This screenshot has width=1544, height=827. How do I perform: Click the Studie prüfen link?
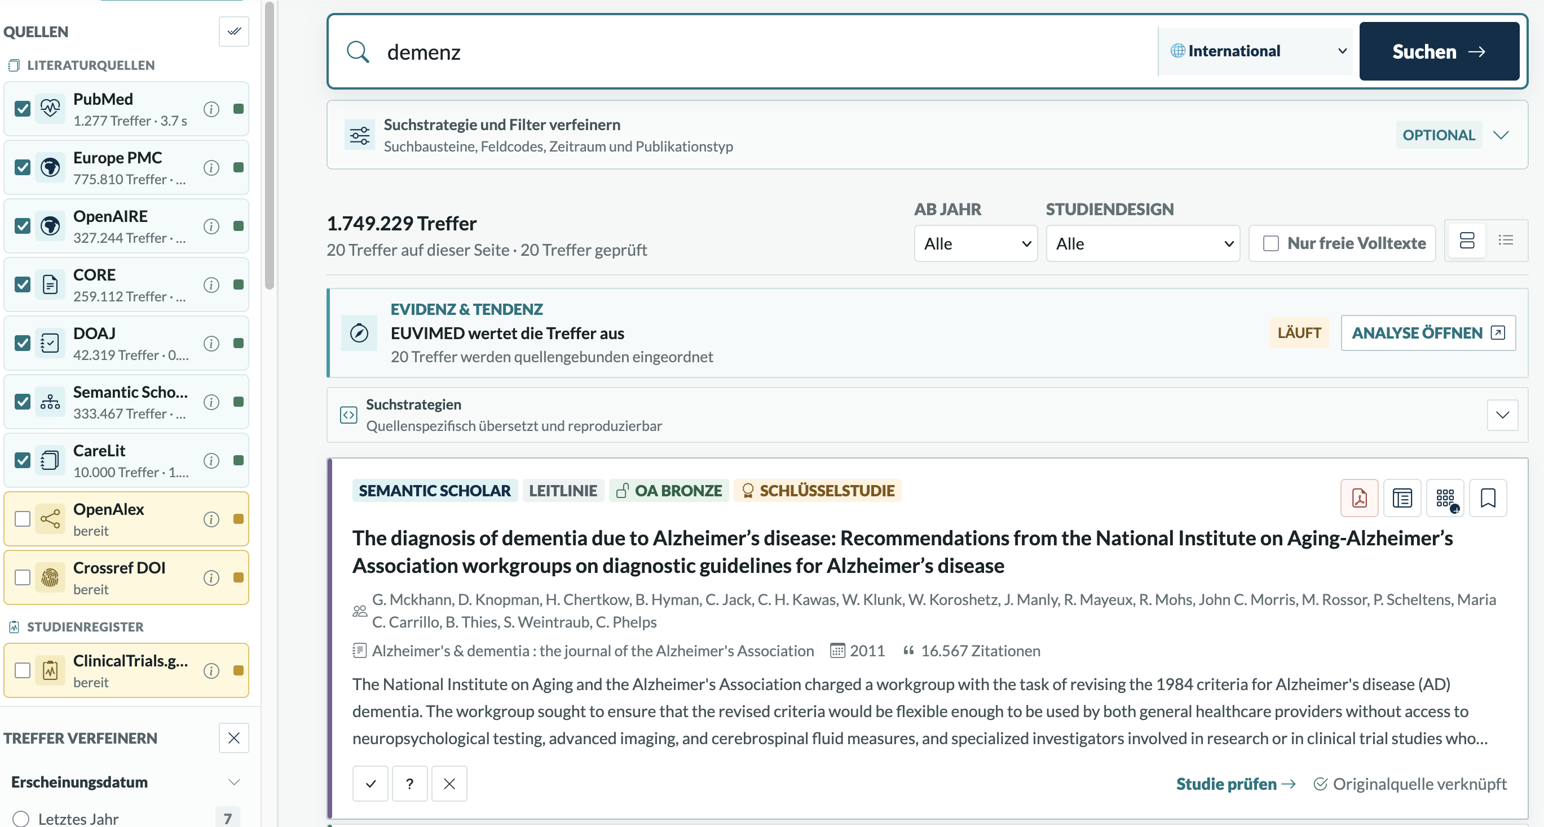click(x=1236, y=784)
